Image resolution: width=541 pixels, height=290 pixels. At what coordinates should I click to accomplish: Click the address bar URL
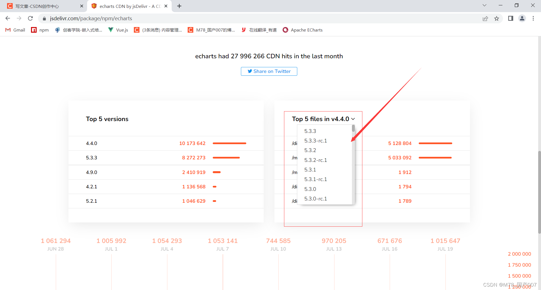point(91,19)
